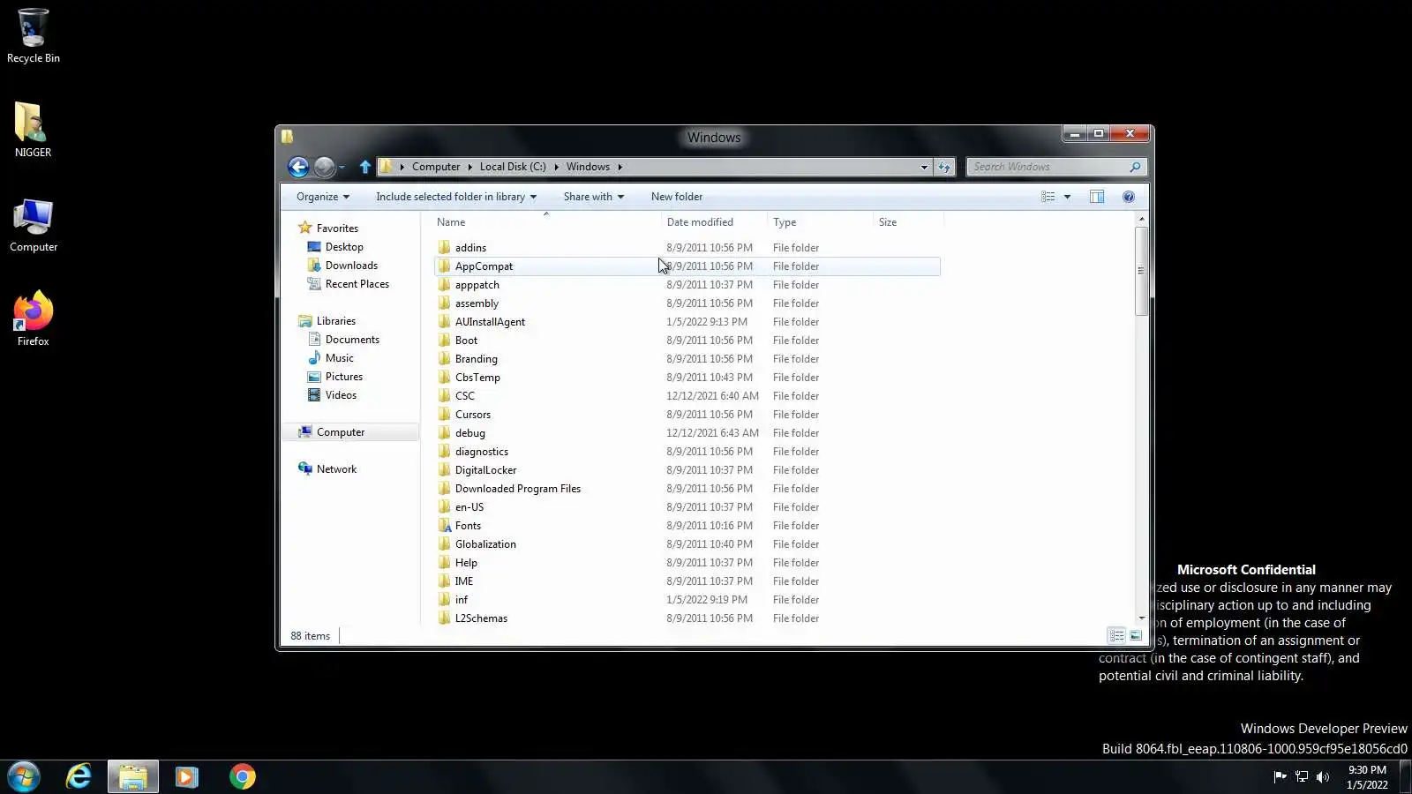Click the folder icon in the window title bar
This screenshot has height=794, width=1412.
[288, 137]
